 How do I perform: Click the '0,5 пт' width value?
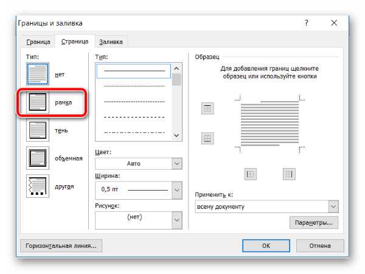(109, 189)
